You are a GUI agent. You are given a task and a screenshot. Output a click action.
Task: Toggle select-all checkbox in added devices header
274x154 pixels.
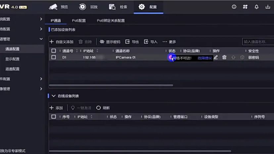(54, 51)
